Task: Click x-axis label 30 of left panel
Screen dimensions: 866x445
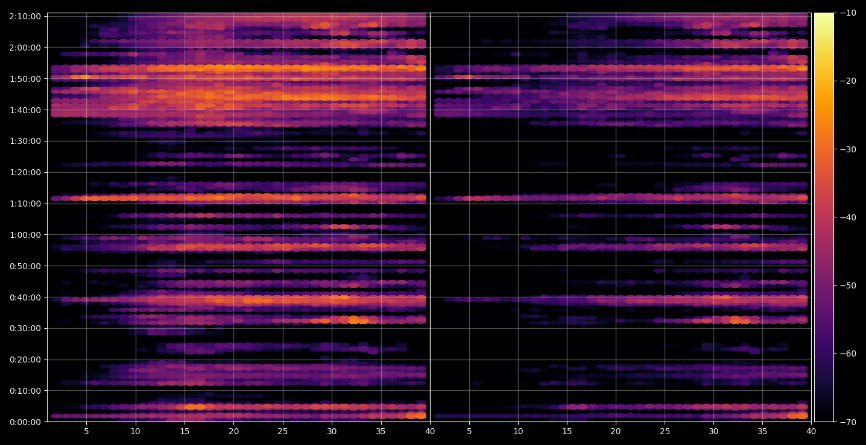Action: (x=332, y=431)
